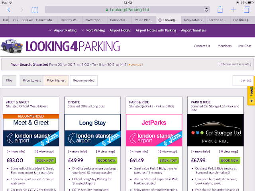Show all tabs overview icon

pyautogui.click(x=247, y=10)
